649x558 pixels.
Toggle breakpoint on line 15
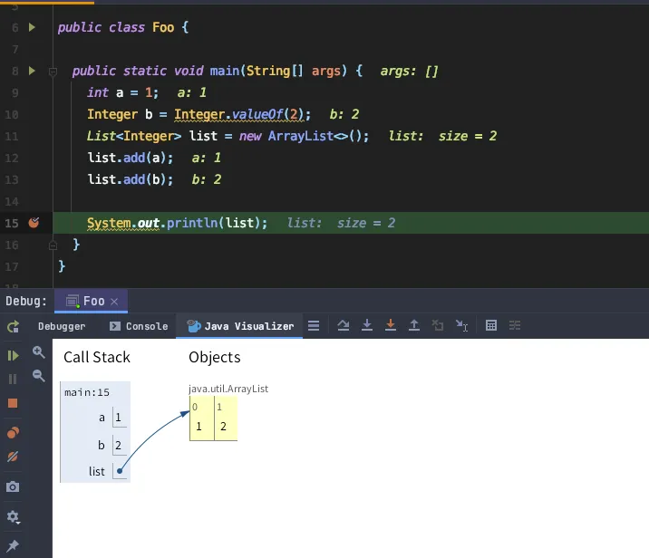click(34, 223)
